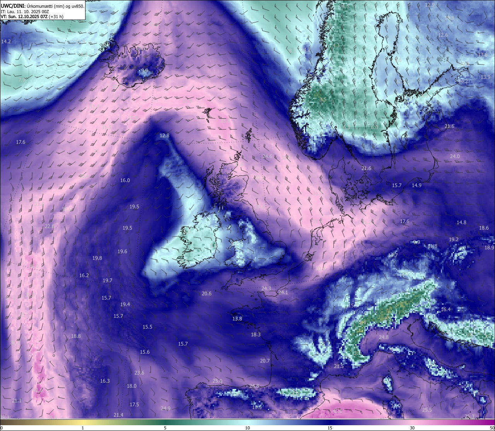Click the 20.7 value over western France
This screenshot has height=431, width=495.
[x=265, y=361]
